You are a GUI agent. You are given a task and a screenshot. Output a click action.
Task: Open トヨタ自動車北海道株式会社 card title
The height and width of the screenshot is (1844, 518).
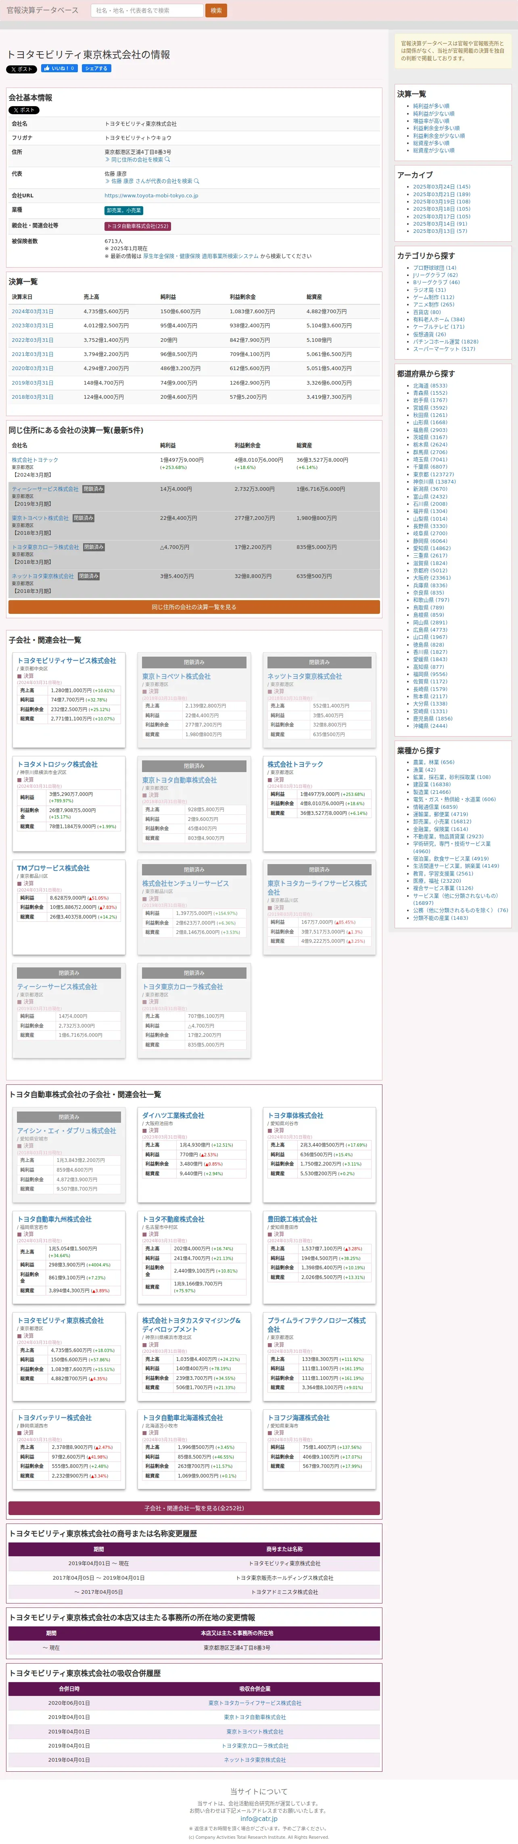pyautogui.click(x=182, y=1417)
